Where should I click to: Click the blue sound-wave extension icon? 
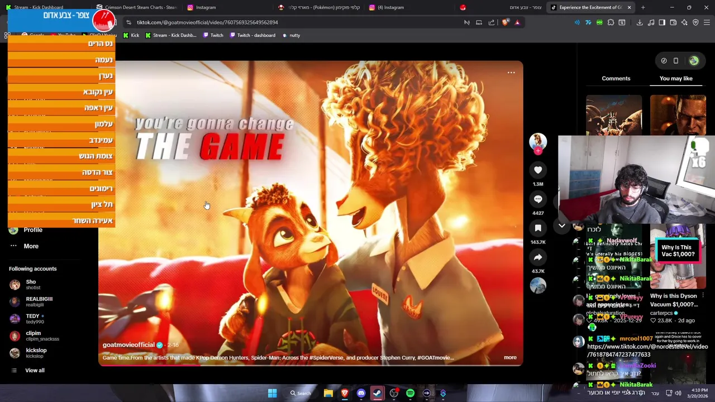click(x=577, y=22)
